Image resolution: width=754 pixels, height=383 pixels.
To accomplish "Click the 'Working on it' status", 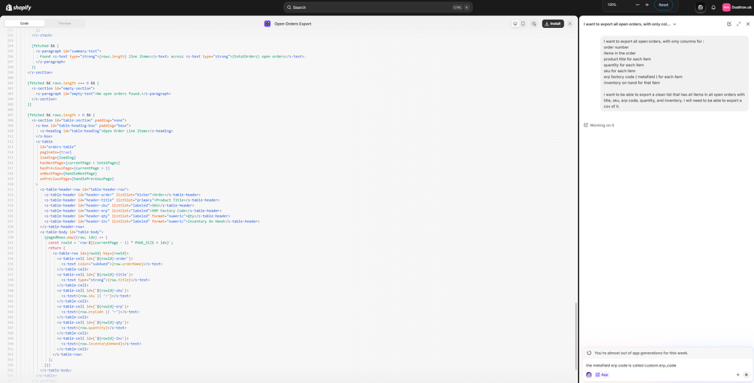I will (x=599, y=125).
